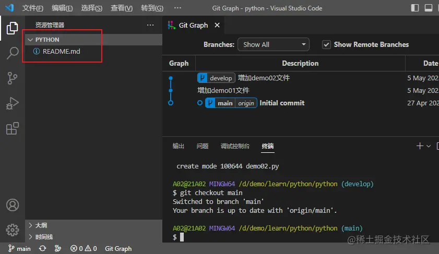Select the 增加demo01文件 commit row
Screen dimensions: 439x254
tap(301, 90)
